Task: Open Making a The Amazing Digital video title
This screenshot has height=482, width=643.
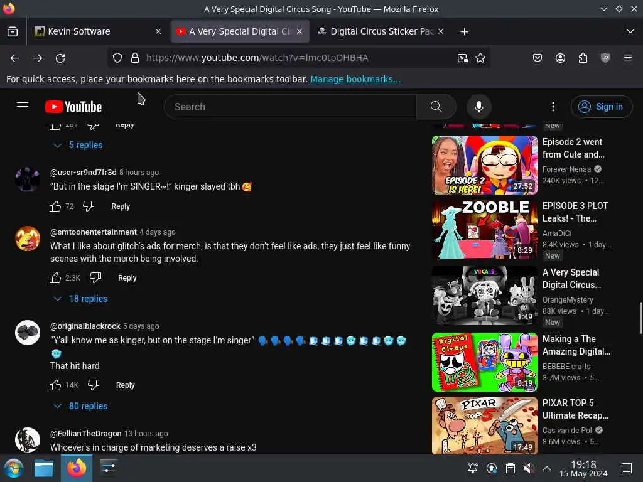Action: [576, 345]
